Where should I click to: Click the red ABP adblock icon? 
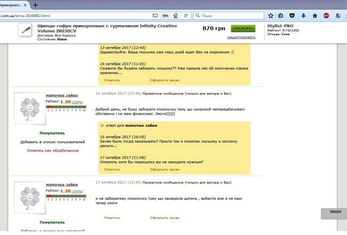[326, 16]
